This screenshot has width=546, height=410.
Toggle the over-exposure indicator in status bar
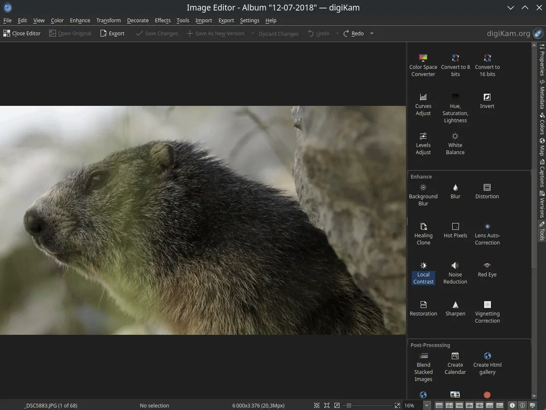point(522,405)
